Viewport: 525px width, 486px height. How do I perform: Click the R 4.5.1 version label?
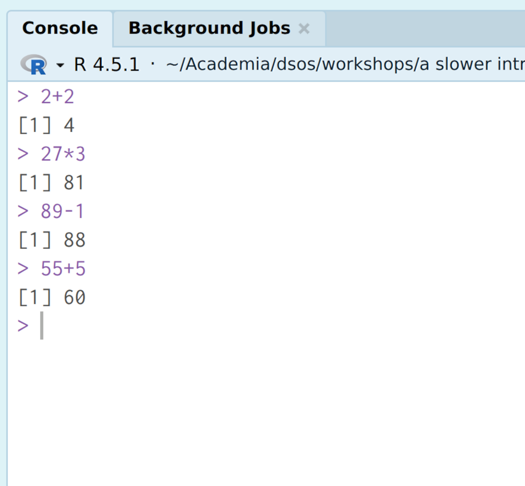click(x=106, y=65)
